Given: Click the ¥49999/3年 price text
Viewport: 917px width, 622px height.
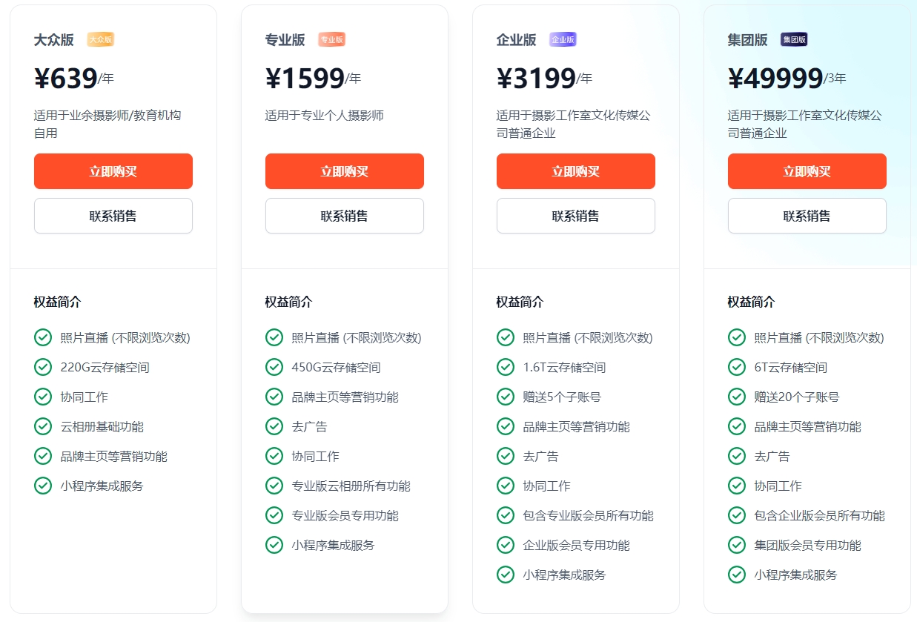Looking at the screenshot, I should (x=786, y=76).
